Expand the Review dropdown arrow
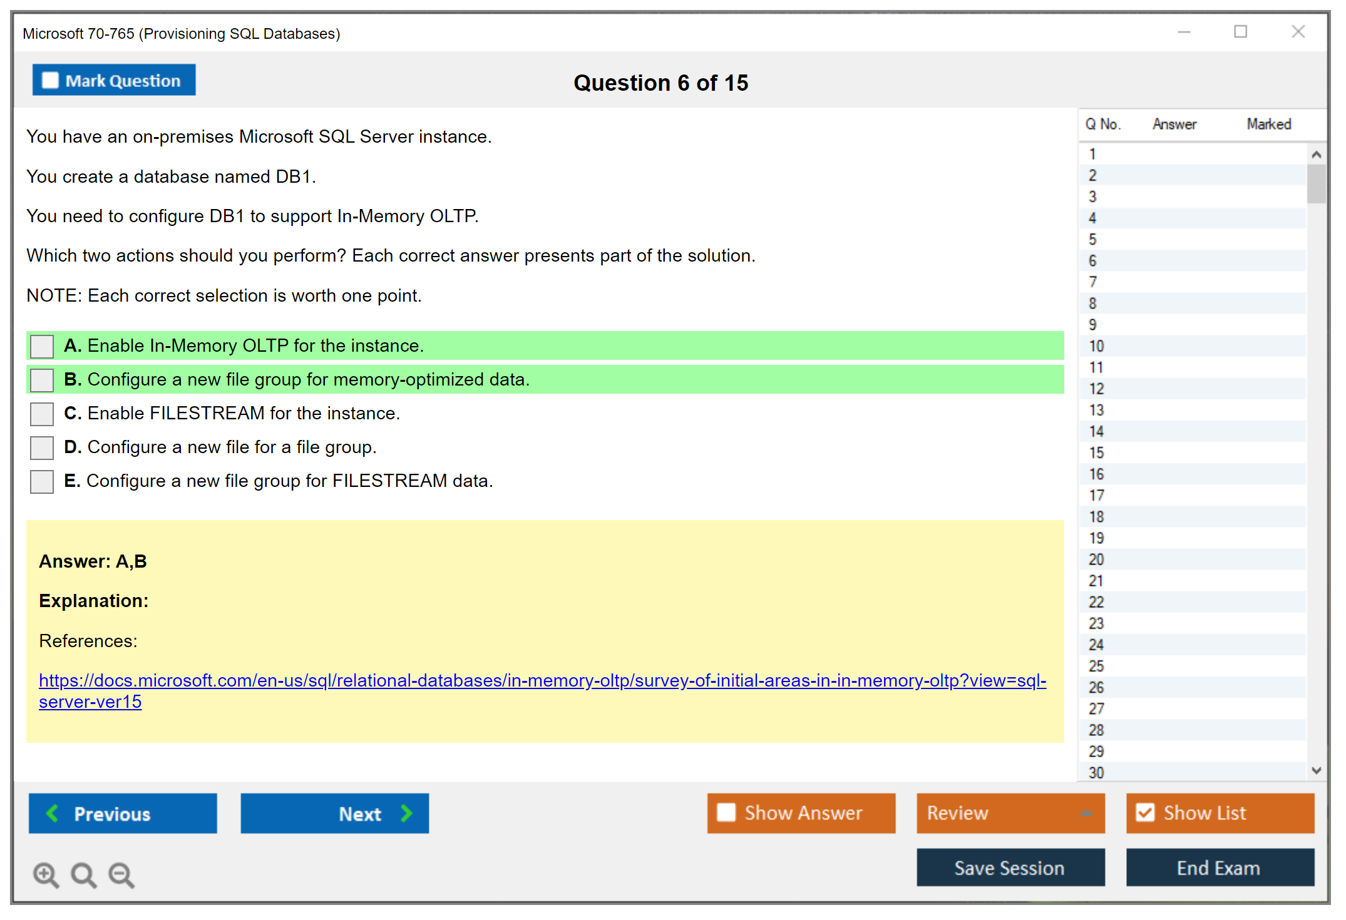 click(x=1086, y=813)
